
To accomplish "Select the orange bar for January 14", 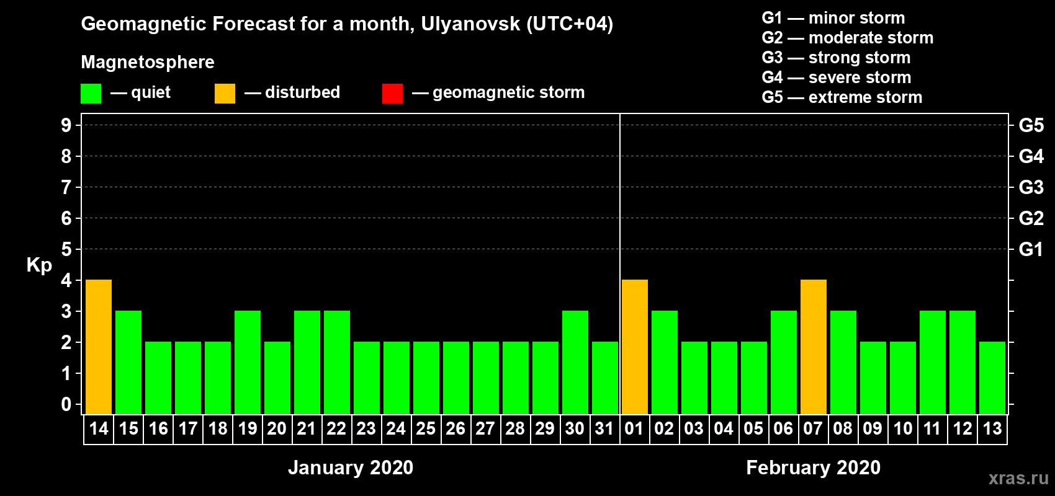I will [99, 347].
